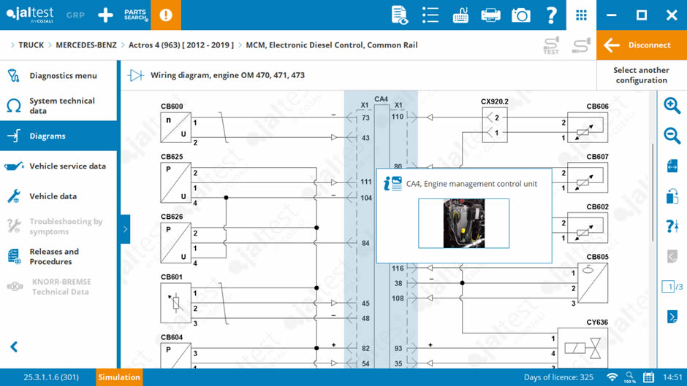This screenshot has width=687, height=386.
Task: Open Vehicle service data
Action: 58,166
